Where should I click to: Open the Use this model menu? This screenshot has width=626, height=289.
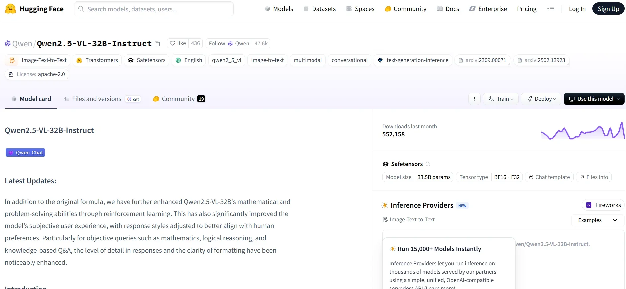coord(594,99)
